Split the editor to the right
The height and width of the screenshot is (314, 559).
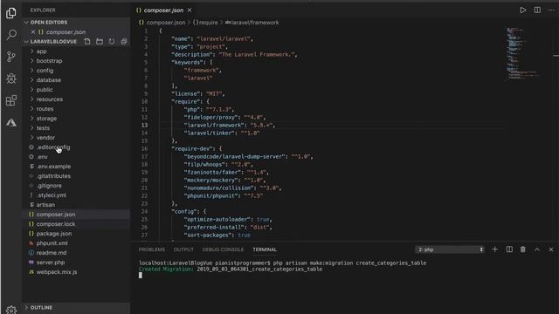pyautogui.click(x=537, y=10)
